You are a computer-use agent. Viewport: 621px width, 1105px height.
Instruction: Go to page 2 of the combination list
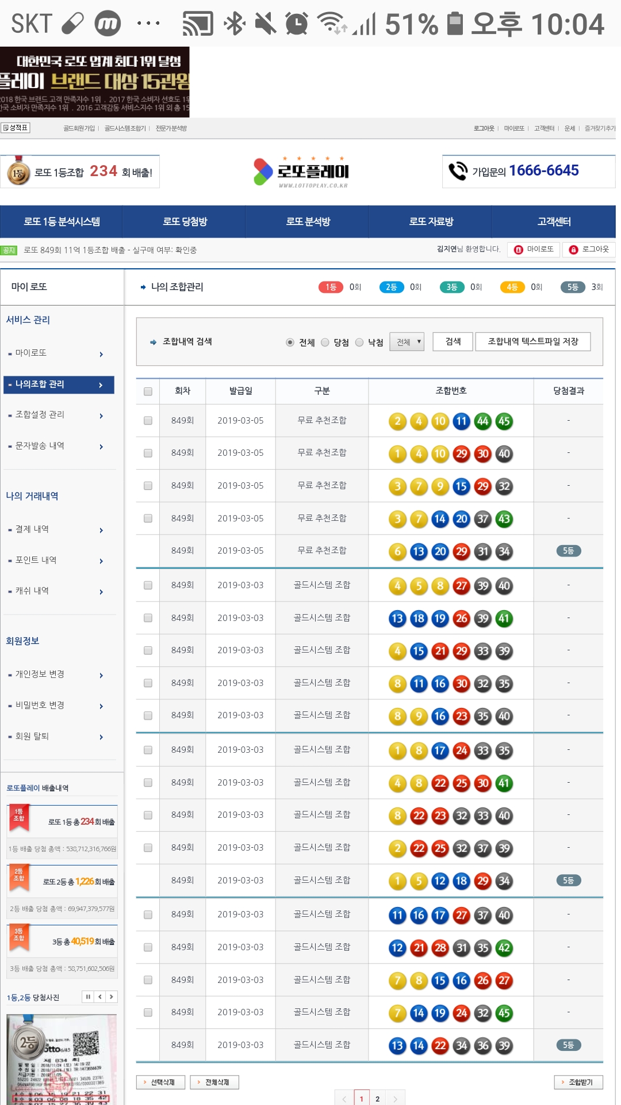(377, 1098)
